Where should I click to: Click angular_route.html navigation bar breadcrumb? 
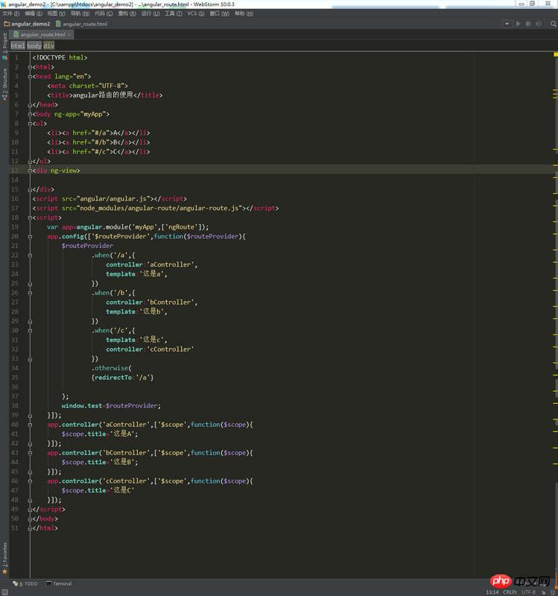[81, 24]
